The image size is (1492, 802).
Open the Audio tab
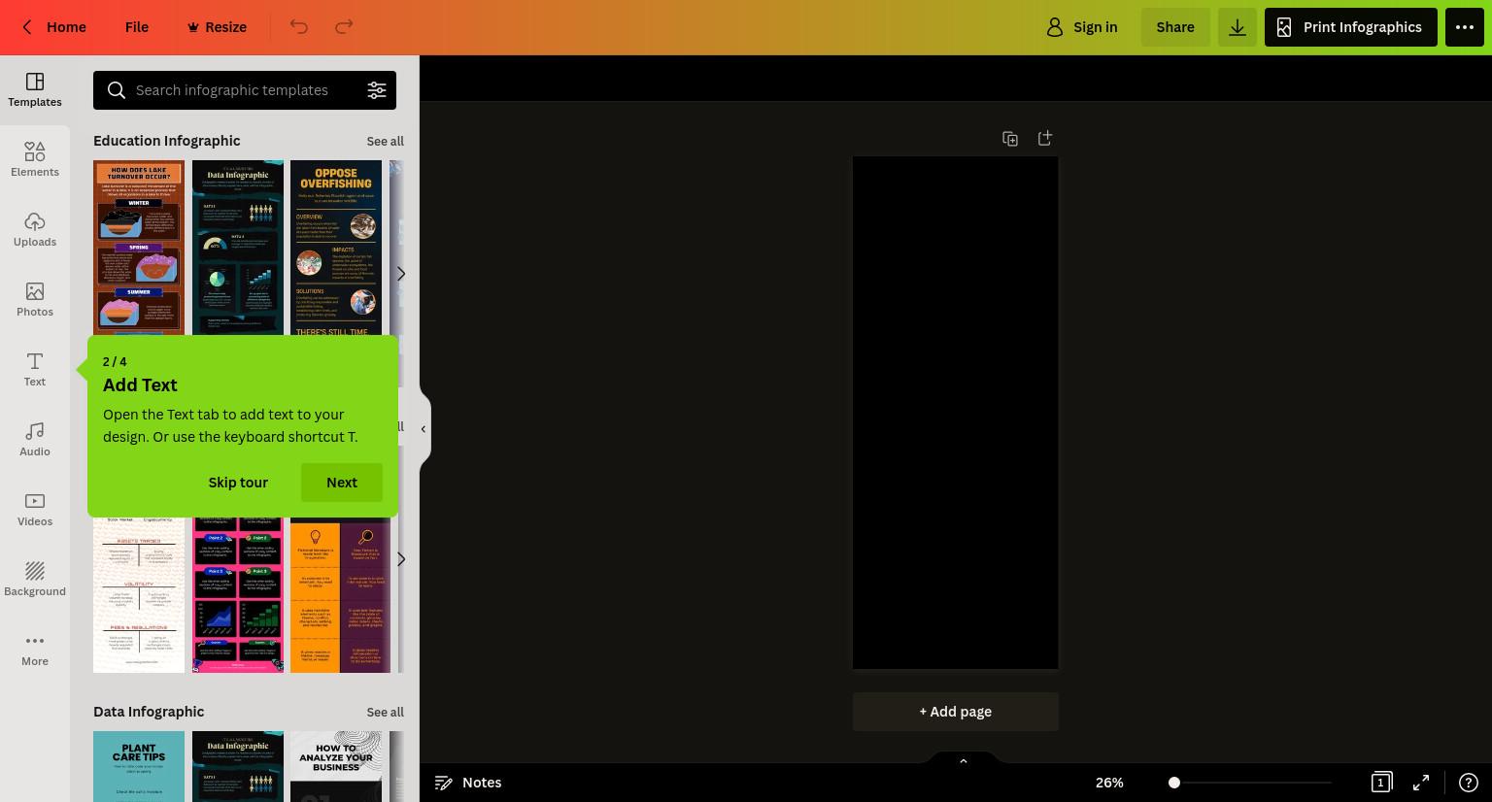point(35,439)
